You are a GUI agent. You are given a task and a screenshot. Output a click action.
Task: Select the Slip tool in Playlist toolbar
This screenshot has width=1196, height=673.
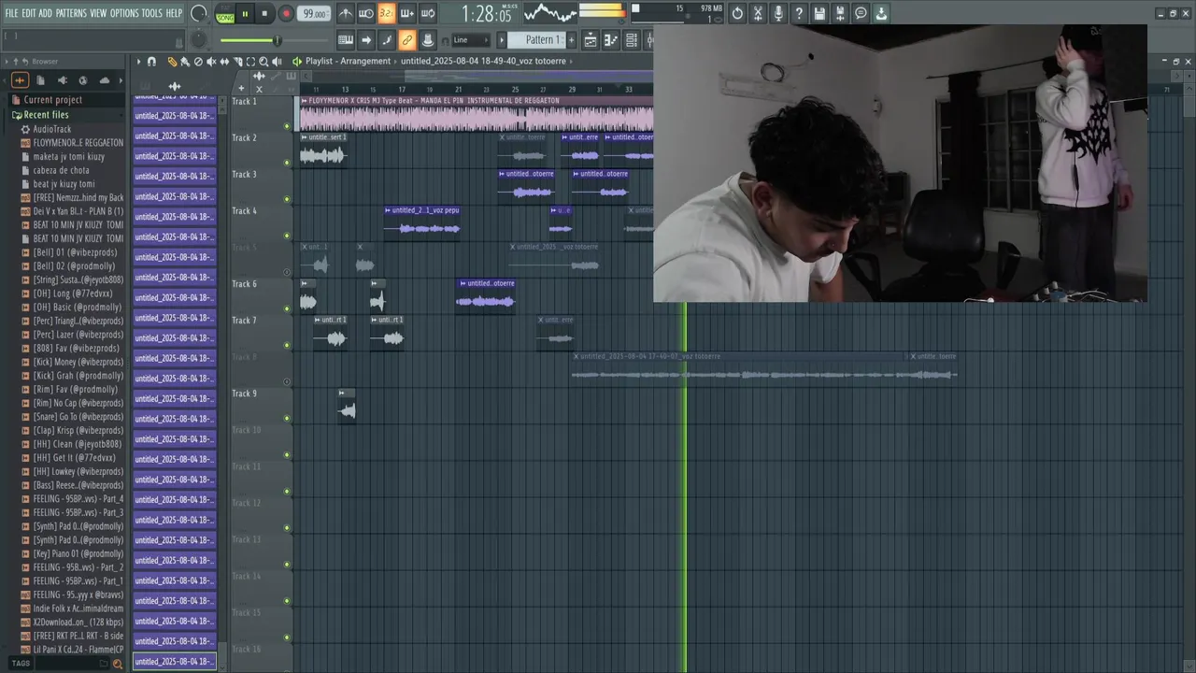pos(224,62)
